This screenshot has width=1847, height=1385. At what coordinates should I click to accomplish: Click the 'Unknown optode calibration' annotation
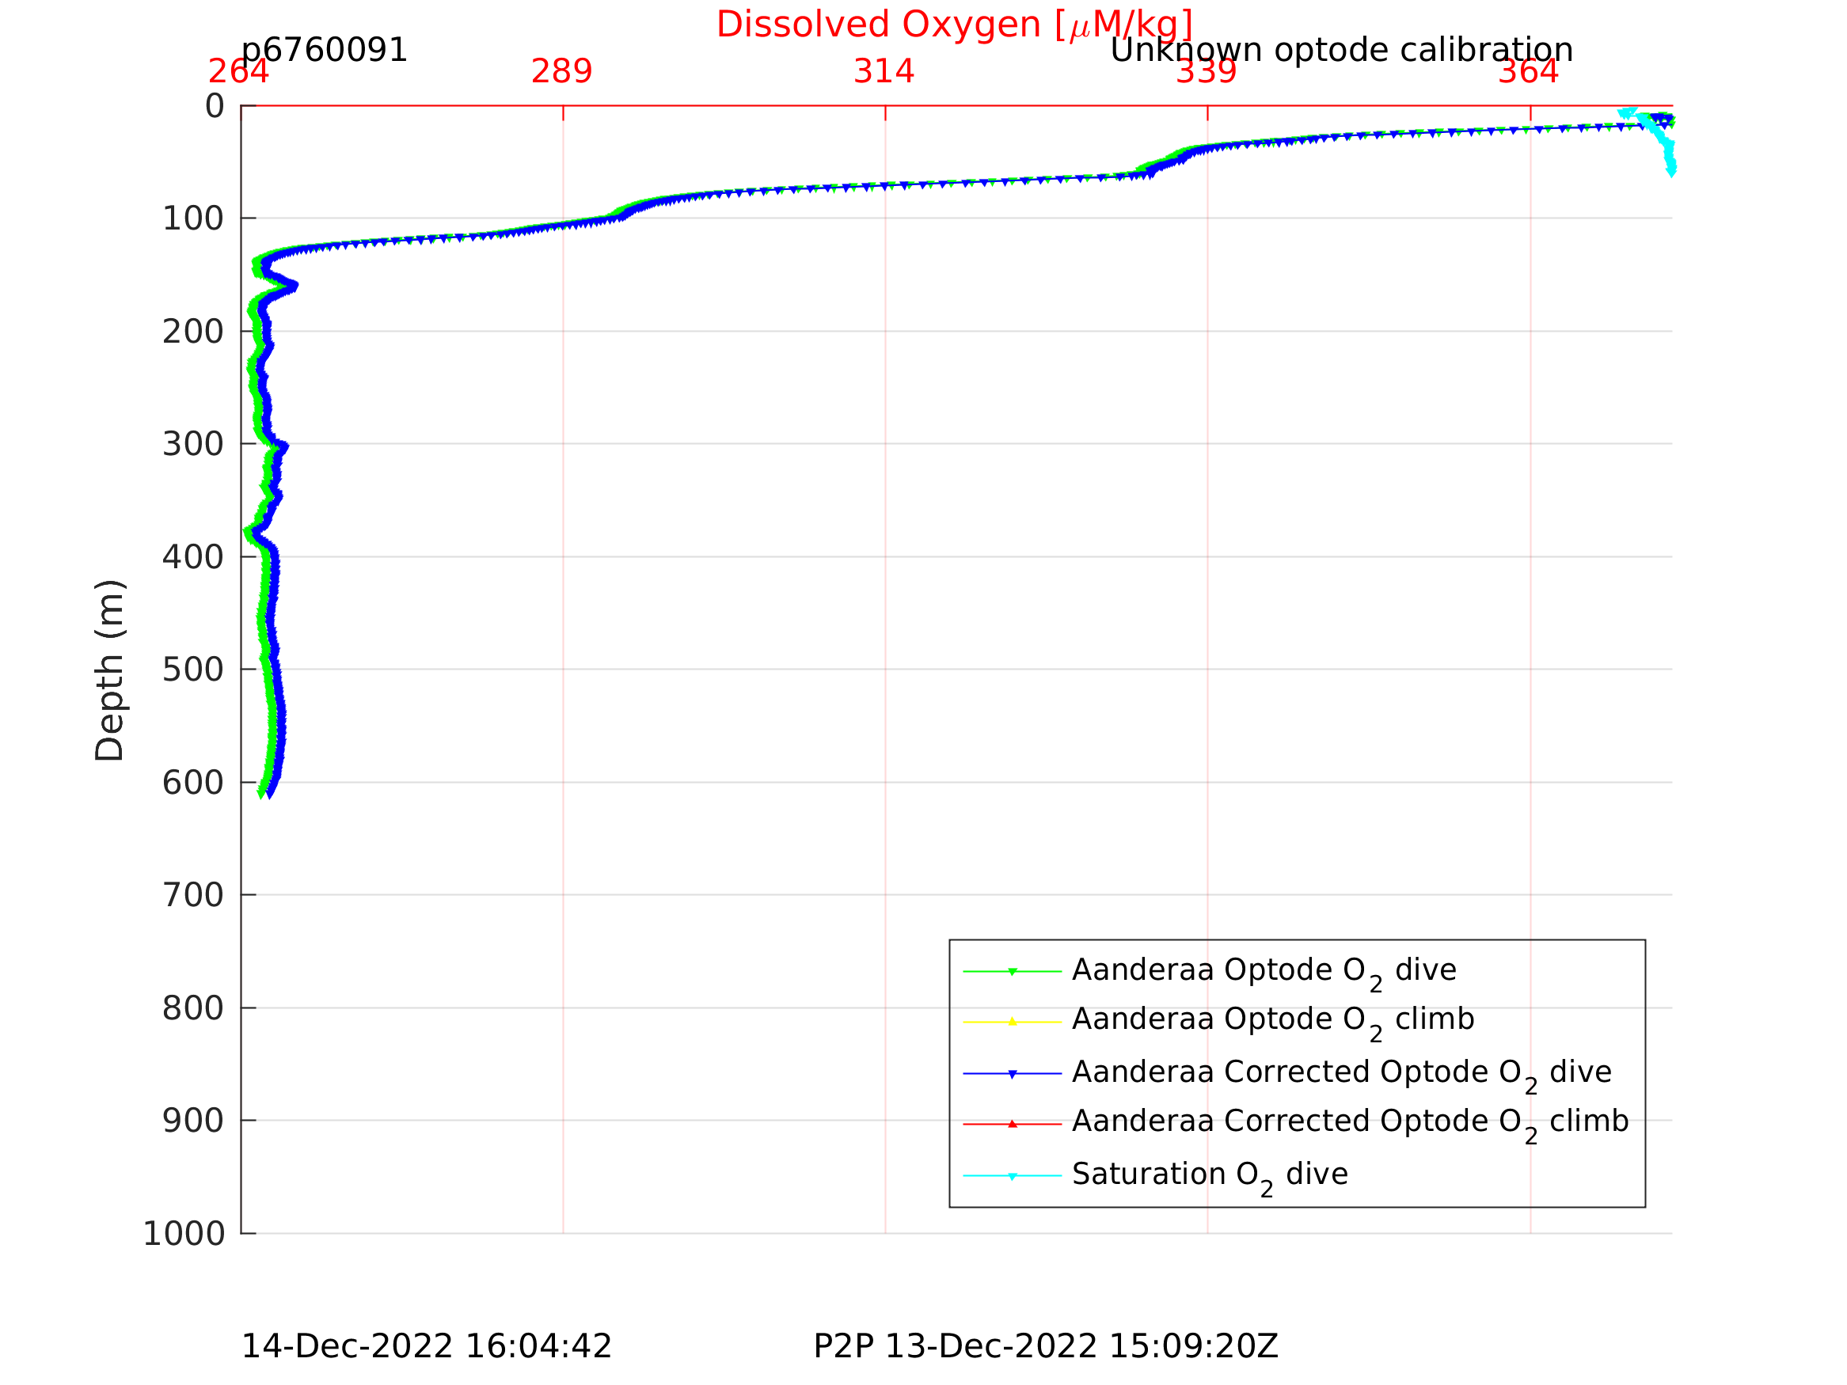[x=1341, y=50]
